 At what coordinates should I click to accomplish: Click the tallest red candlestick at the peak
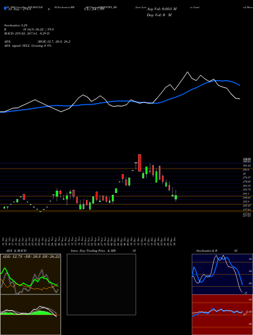click(x=140, y=163)
